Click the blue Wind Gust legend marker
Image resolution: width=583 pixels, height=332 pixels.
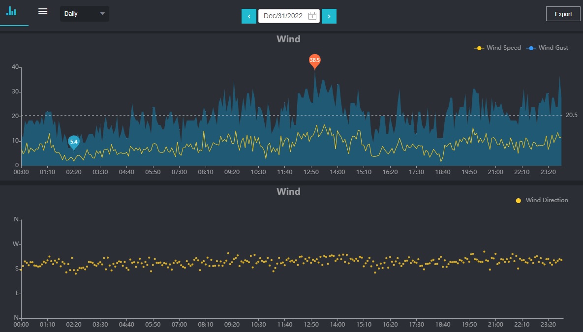tap(531, 48)
